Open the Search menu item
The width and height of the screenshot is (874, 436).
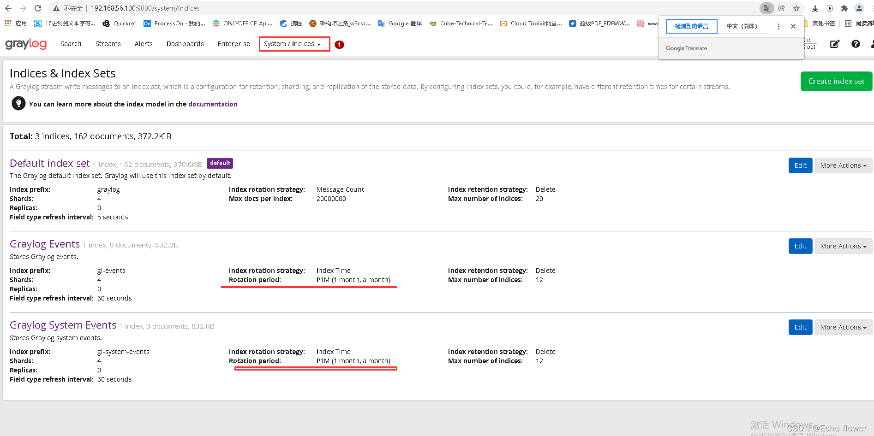(x=71, y=44)
